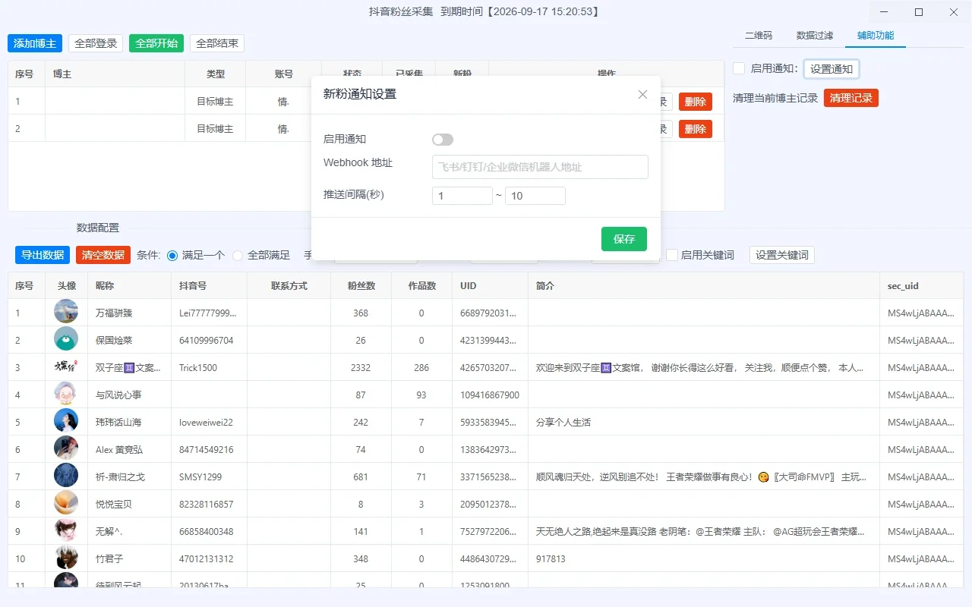
Task: Click the avatar of 玮玮话山海
Action: (x=66, y=421)
